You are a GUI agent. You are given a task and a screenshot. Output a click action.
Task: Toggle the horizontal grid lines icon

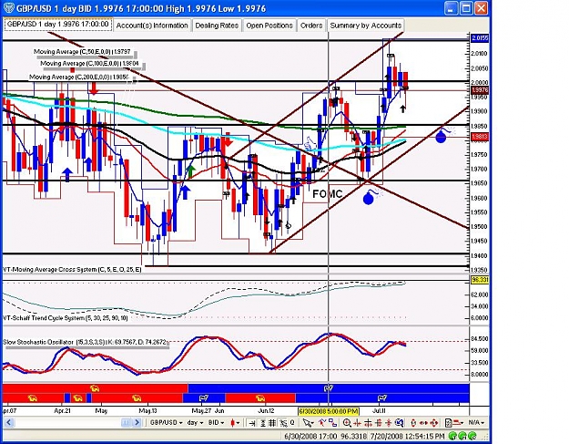(263, 423)
